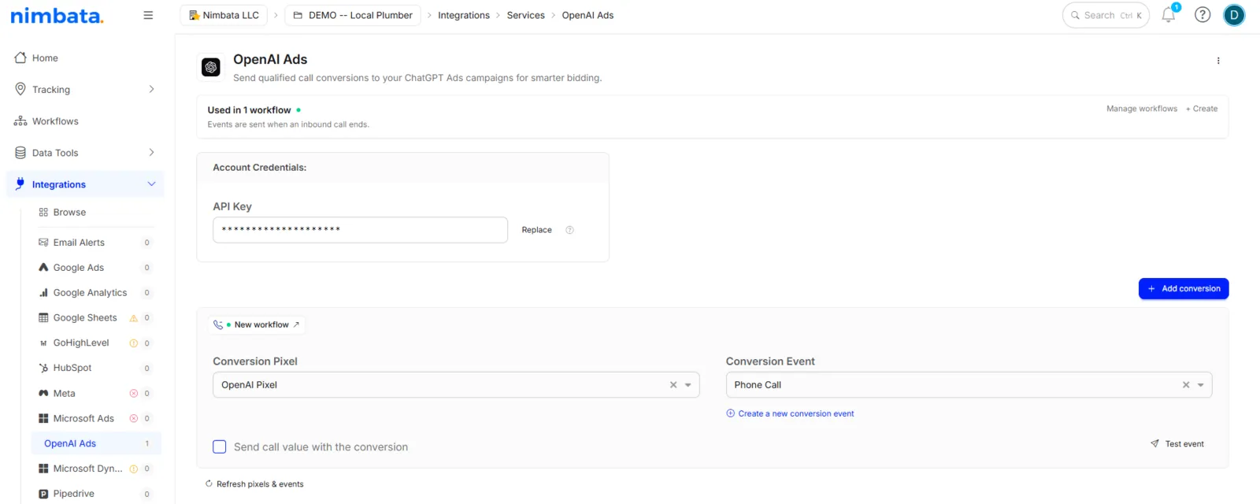Screen dimensions: 1260x504
Task: Select GoHighLevel integration
Action: 81,343
